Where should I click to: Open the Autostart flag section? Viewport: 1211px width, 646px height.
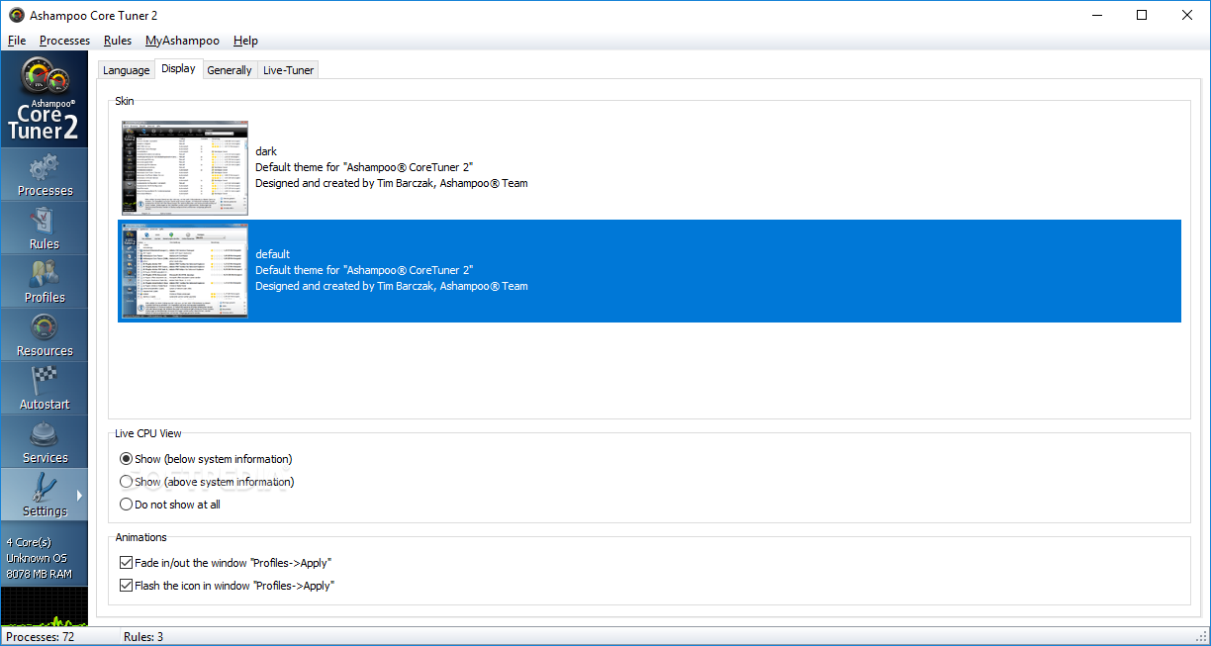click(x=45, y=389)
